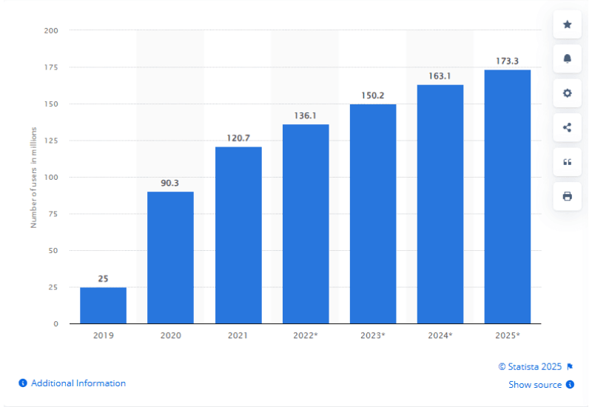Click the bell notification icon
Image resolution: width=592 pixels, height=407 pixels.
(567, 58)
